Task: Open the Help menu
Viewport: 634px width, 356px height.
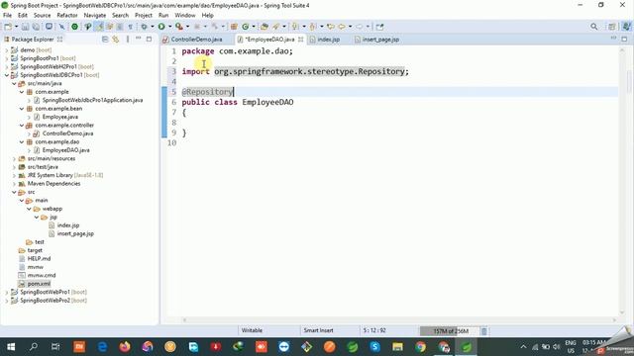Action: coord(207,15)
